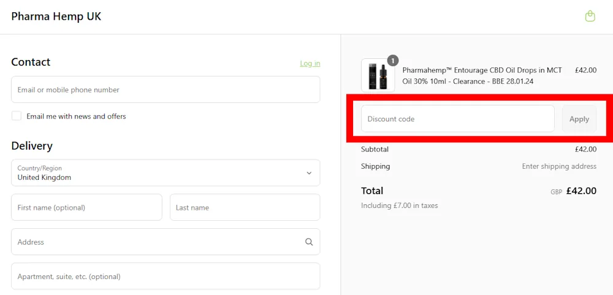This screenshot has width=613, height=295.
Task: Click the Contact heading
Action: pyautogui.click(x=31, y=62)
